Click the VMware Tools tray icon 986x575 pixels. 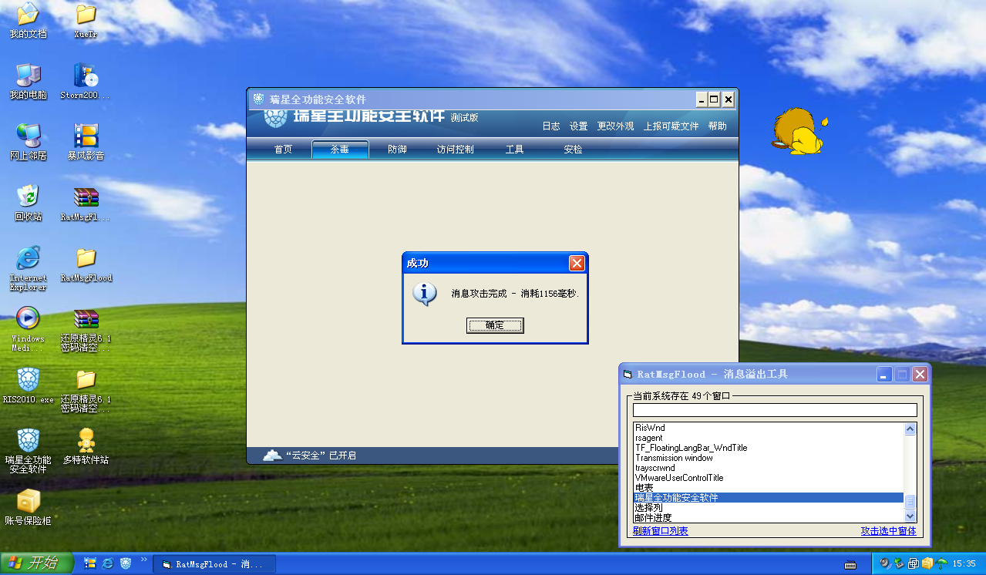pos(913,563)
